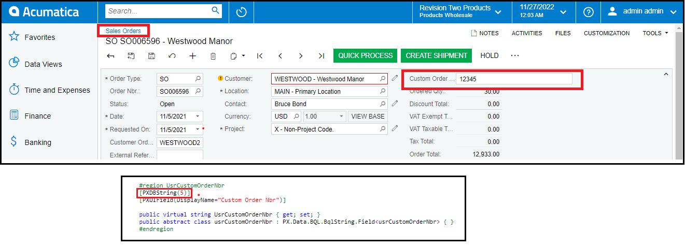Open the more actions ellipsis menu

pos(515,55)
